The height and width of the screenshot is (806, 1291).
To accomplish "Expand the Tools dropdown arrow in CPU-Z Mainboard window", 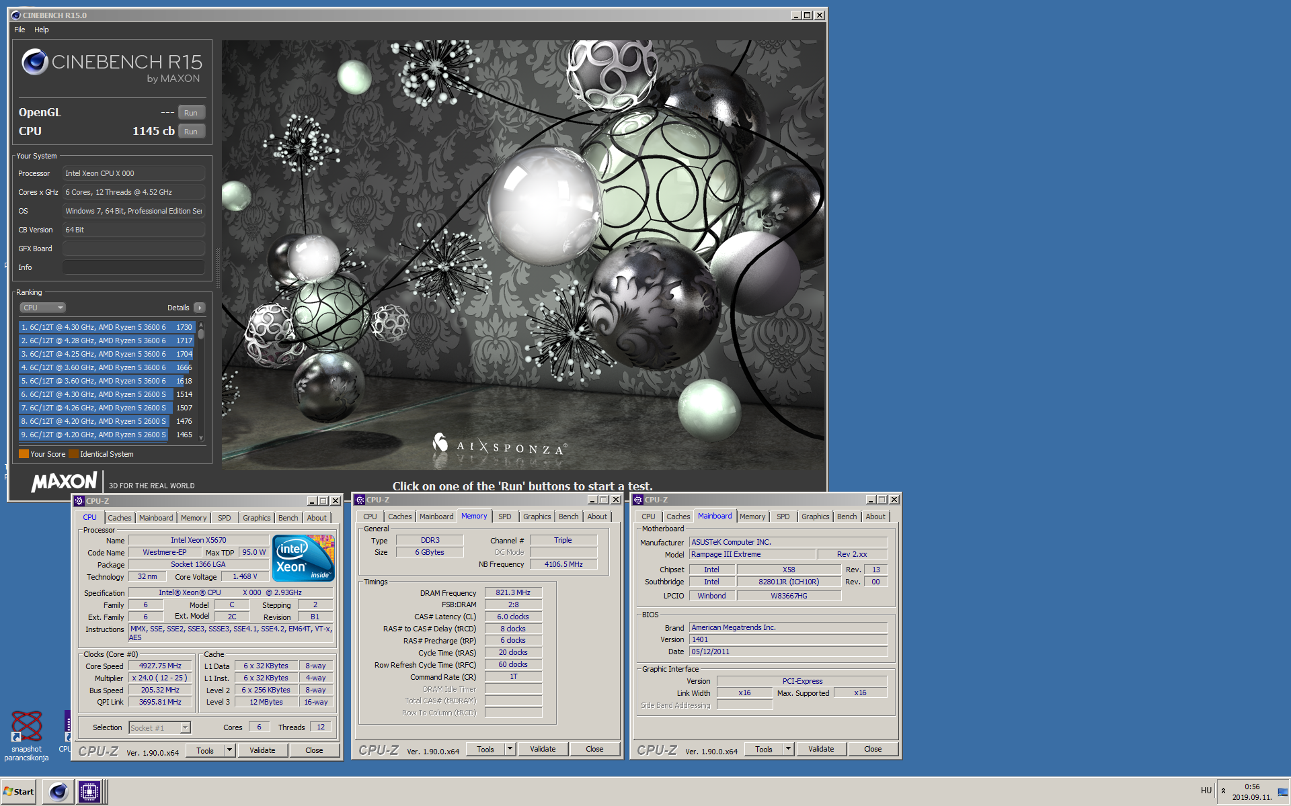I will 788,749.
